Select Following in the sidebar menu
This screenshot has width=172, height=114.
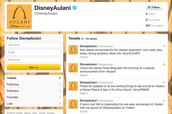34,84
